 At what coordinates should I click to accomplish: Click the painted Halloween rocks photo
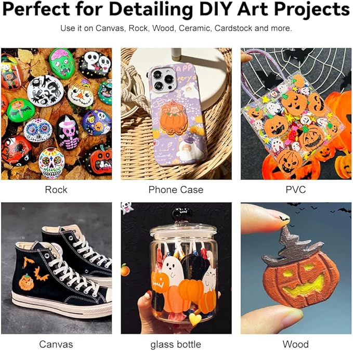click(x=57, y=114)
